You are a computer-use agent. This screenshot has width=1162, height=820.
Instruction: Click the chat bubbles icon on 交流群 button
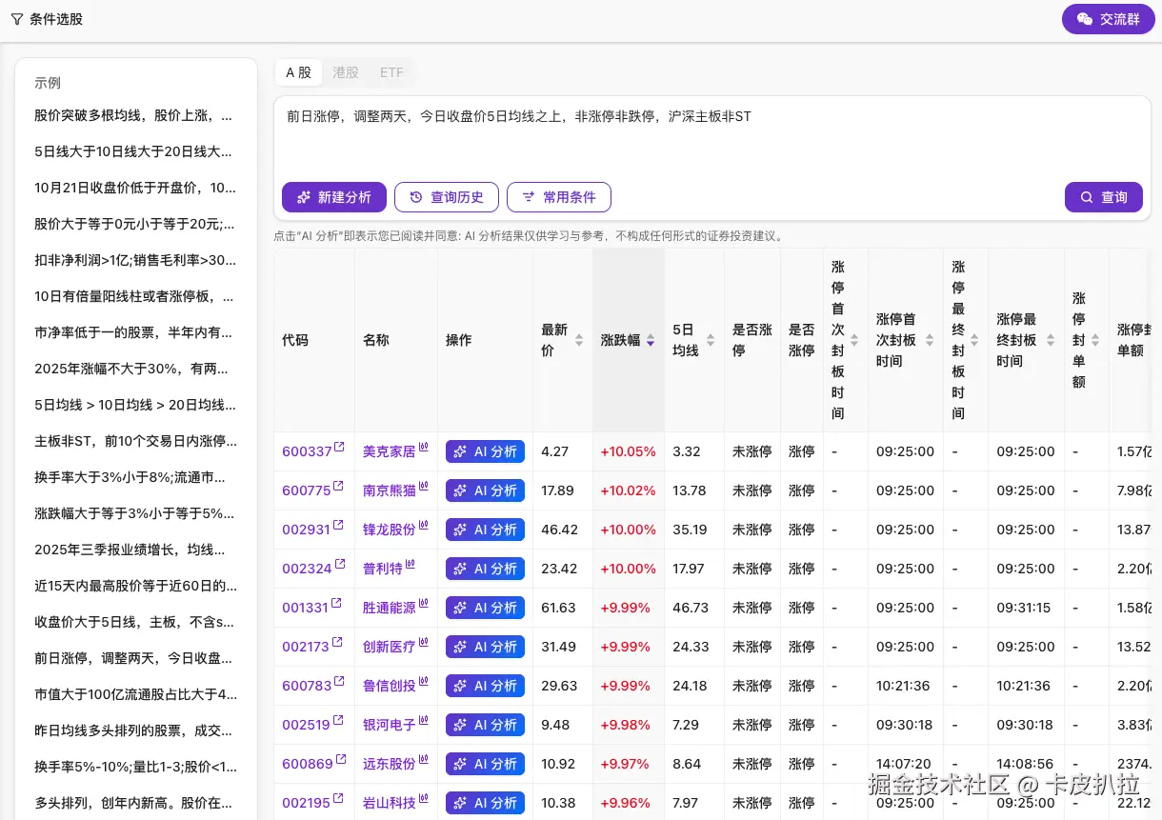point(1085,19)
